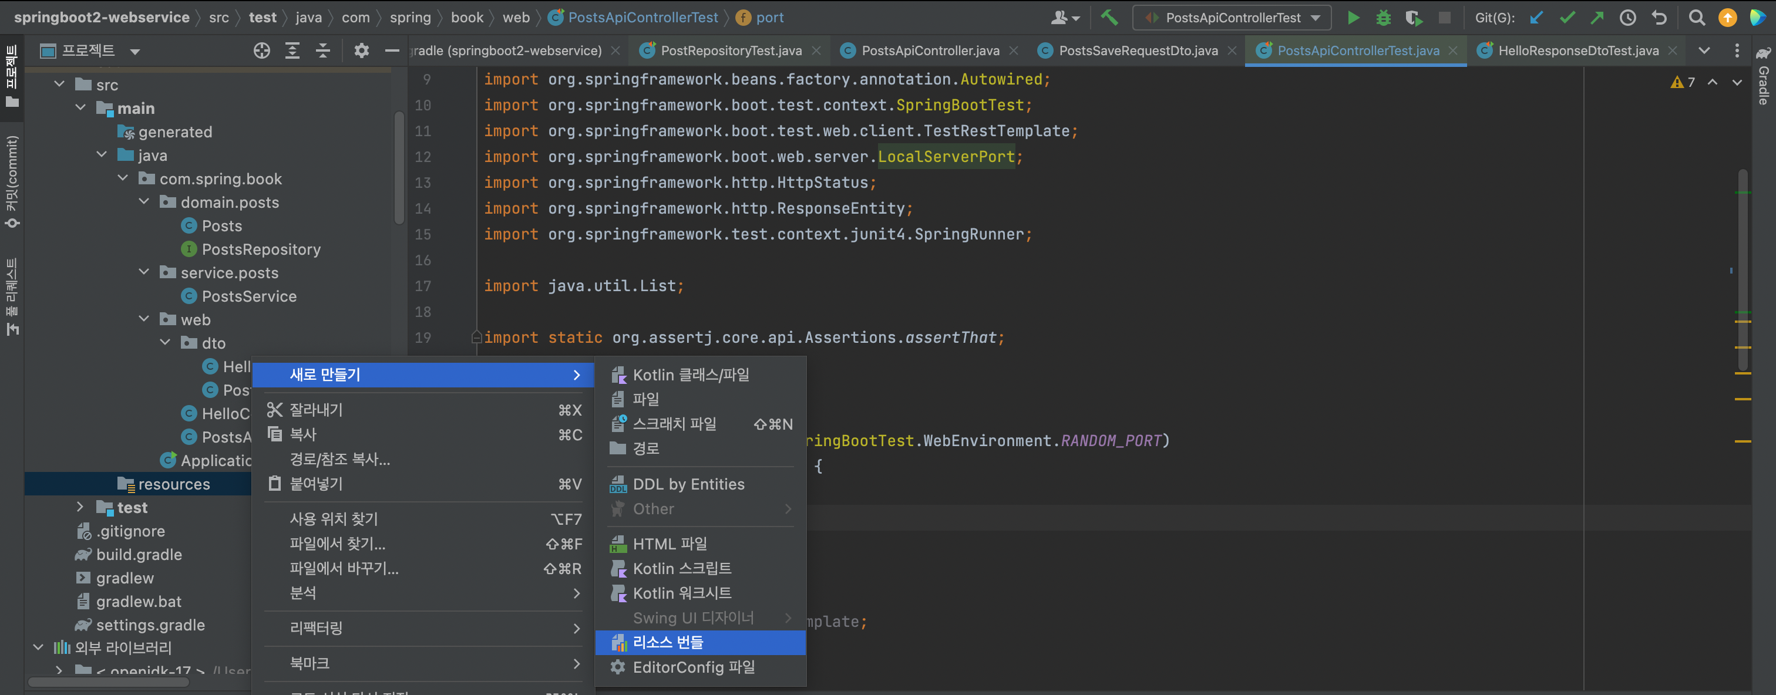Collapse the src folder

pos(59,84)
